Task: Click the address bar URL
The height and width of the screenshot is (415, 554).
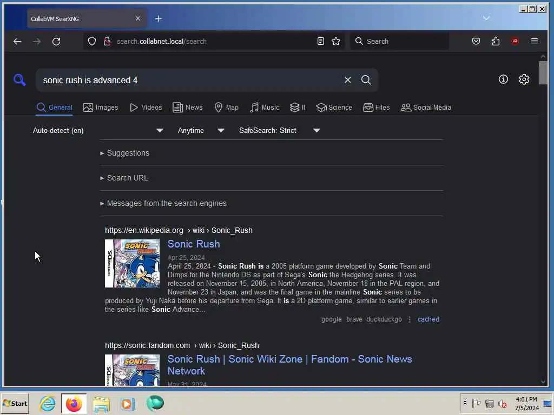Action: [x=162, y=41]
